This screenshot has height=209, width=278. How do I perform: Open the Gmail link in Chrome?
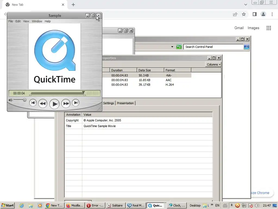pos(239,28)
